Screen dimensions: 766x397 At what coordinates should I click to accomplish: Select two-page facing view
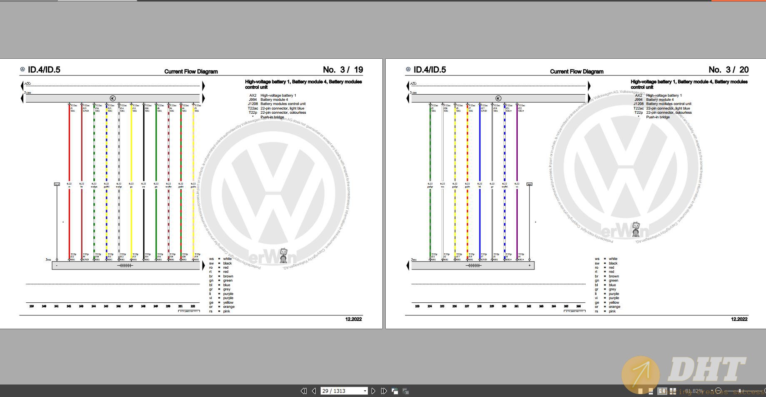pyautogui.click(x=662, y=391)
